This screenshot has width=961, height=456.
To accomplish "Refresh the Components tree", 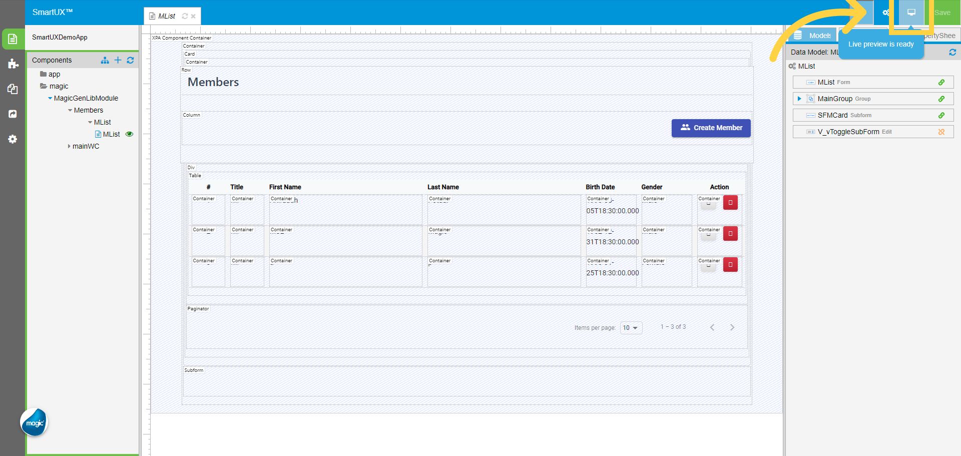I will coord(130,60).
